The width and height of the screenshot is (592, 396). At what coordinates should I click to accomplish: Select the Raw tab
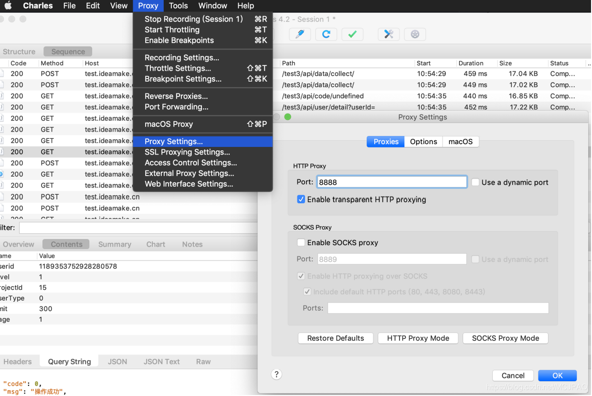203,362
